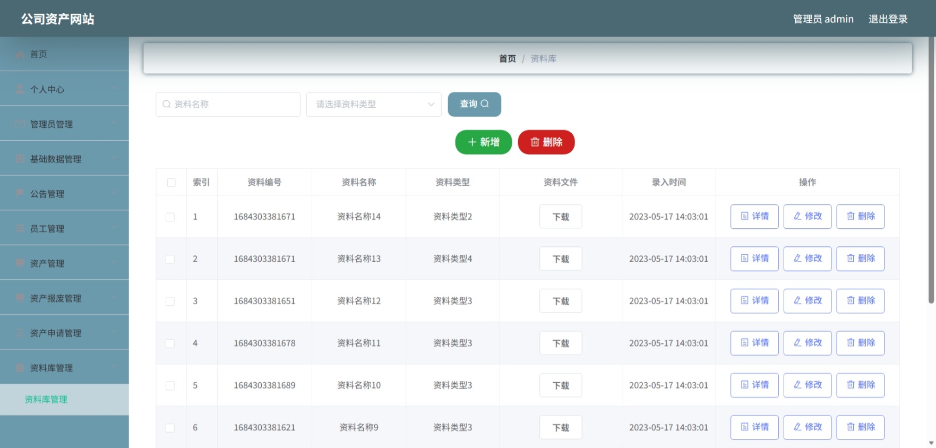Click the icon beside 资产申请管理
Screen dimensions: 936x448
[x=20, y=333]
